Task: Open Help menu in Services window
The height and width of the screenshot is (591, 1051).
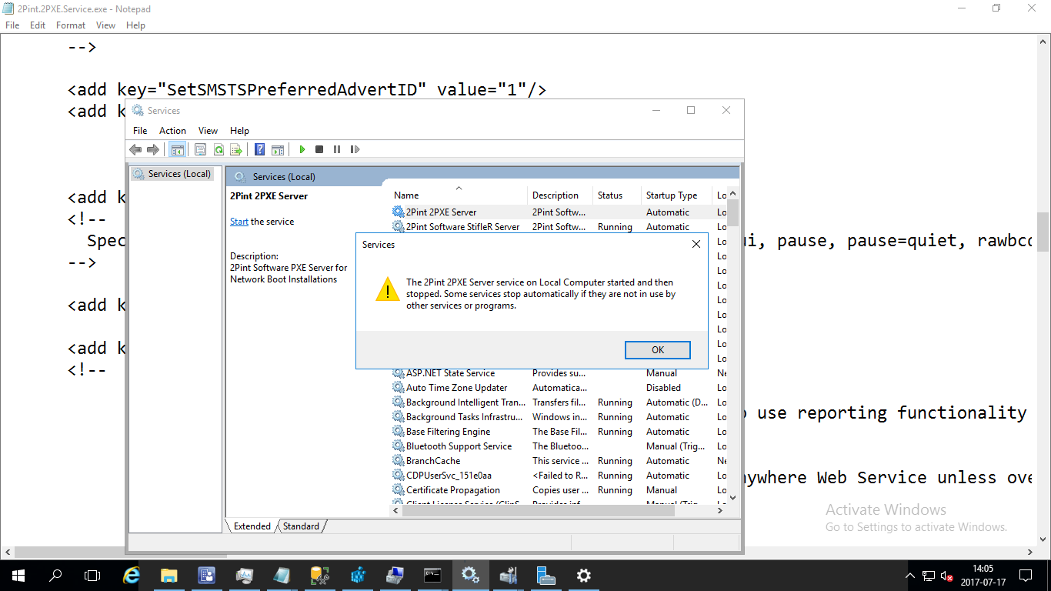Action: click(239, 131)
